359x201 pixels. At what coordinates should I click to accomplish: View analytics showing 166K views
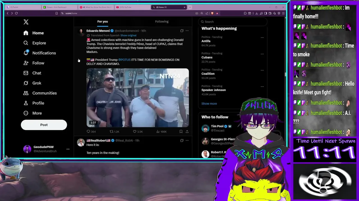(161, 131)
